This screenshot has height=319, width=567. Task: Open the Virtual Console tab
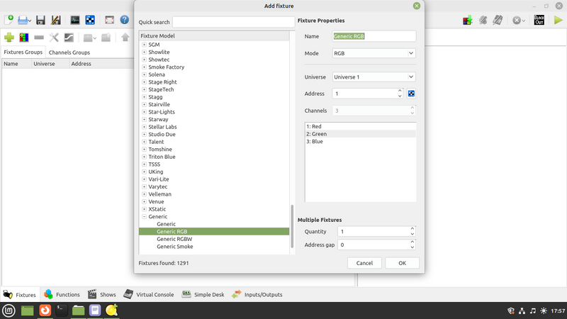coord(149,294)
